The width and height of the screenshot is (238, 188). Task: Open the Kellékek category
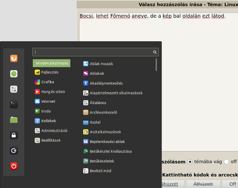(45, 121)
